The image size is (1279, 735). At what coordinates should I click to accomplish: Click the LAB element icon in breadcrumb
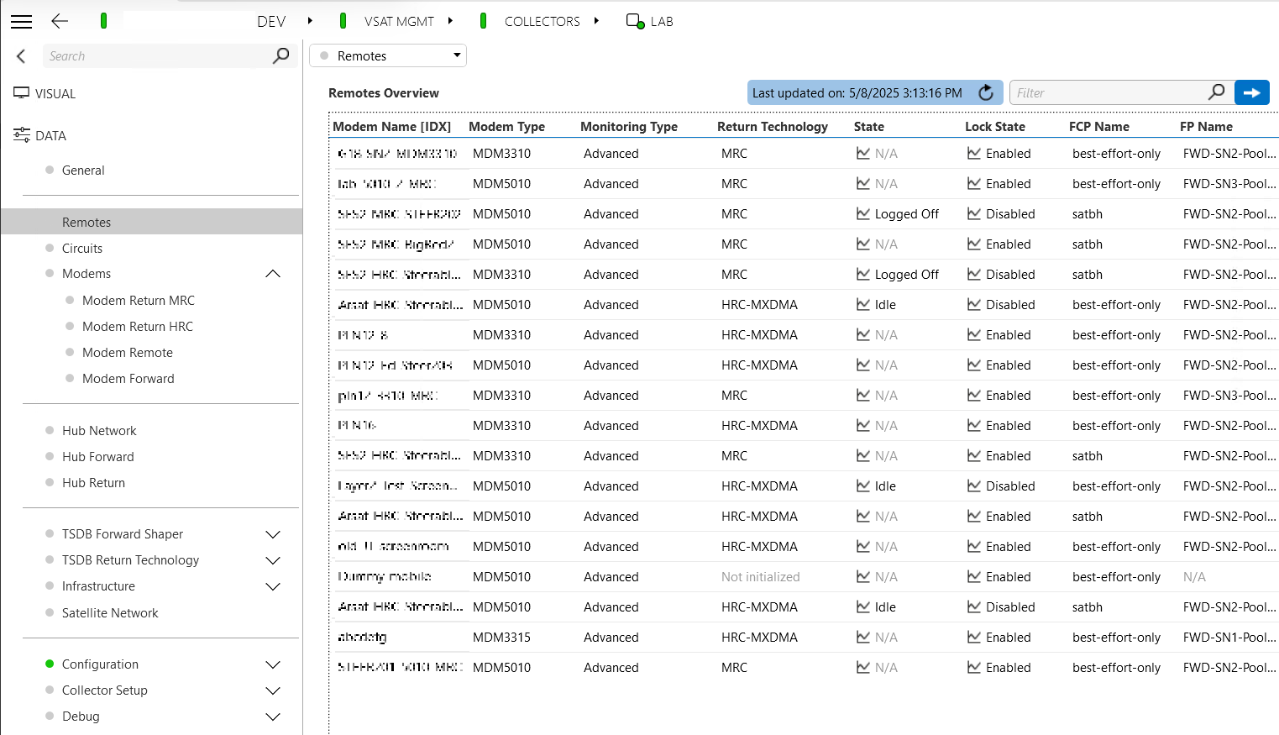635,22
